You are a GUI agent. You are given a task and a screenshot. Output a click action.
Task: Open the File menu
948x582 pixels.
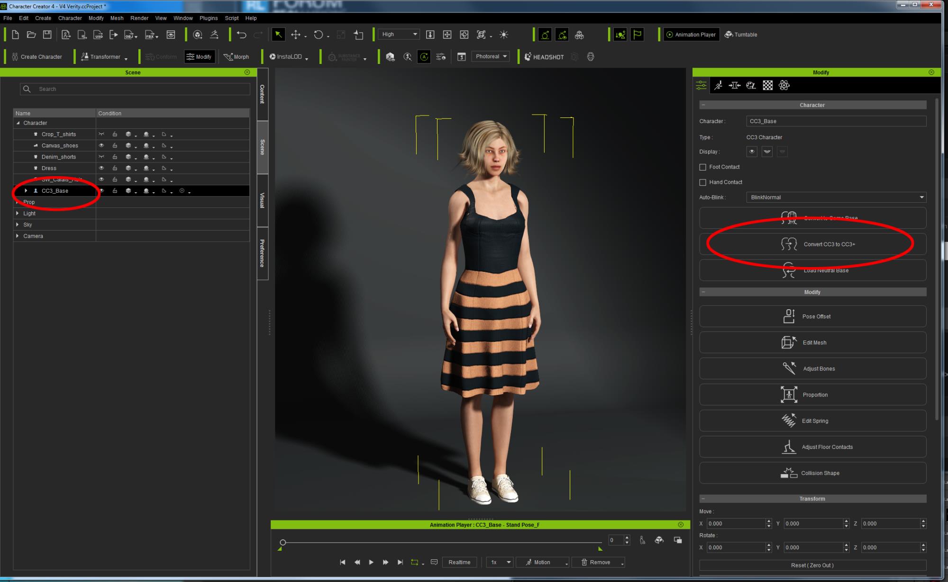point(8,18)
